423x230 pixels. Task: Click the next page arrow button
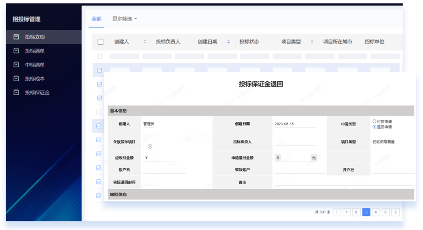pyautogui.click(x=395, y=212)
